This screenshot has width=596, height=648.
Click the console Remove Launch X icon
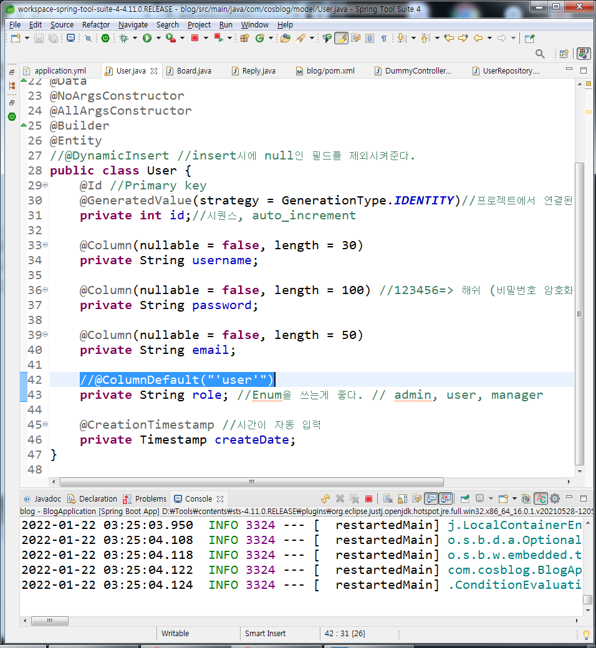coord(340,499)
